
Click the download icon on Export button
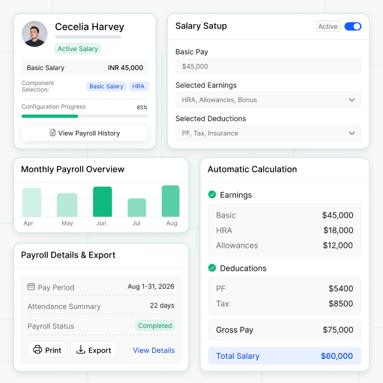tap(80, 350)
